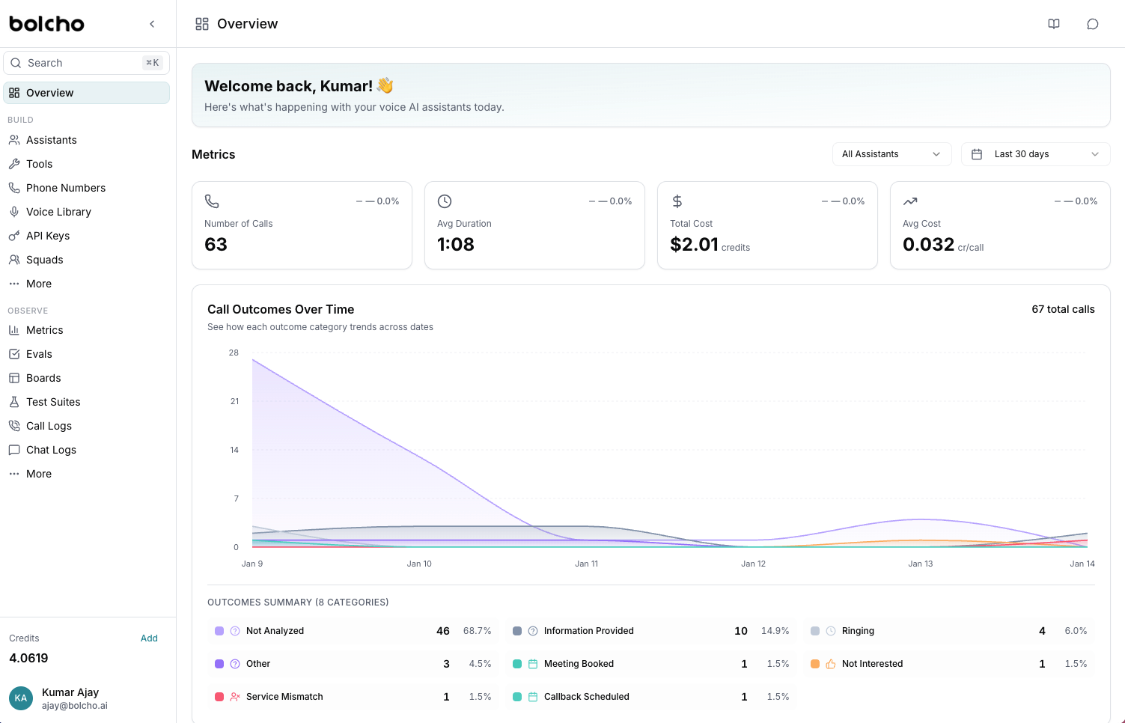Select Overview in the sidebar

tap(86, 93)
